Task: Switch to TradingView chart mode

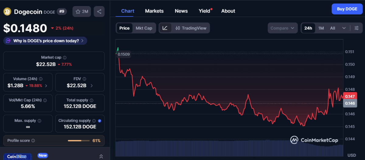Action: pyautogui.click(x=191, y=28)
